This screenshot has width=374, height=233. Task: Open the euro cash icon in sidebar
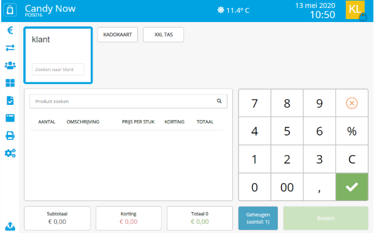click(x=10, y=30)
